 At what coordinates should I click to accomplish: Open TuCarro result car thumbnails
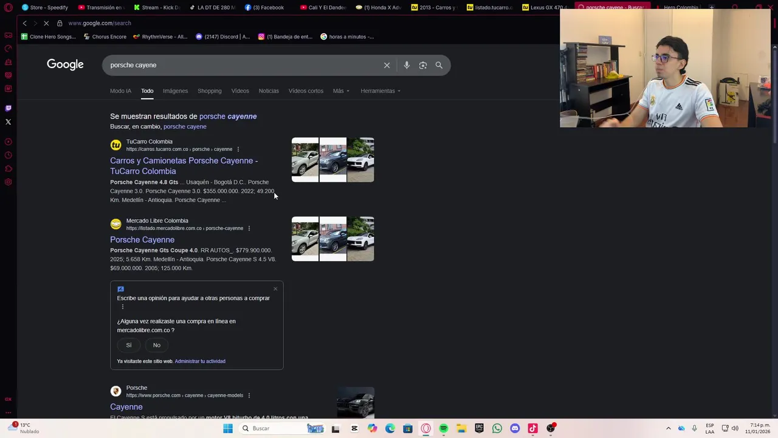pyautogui.click(x=333, y=160)
